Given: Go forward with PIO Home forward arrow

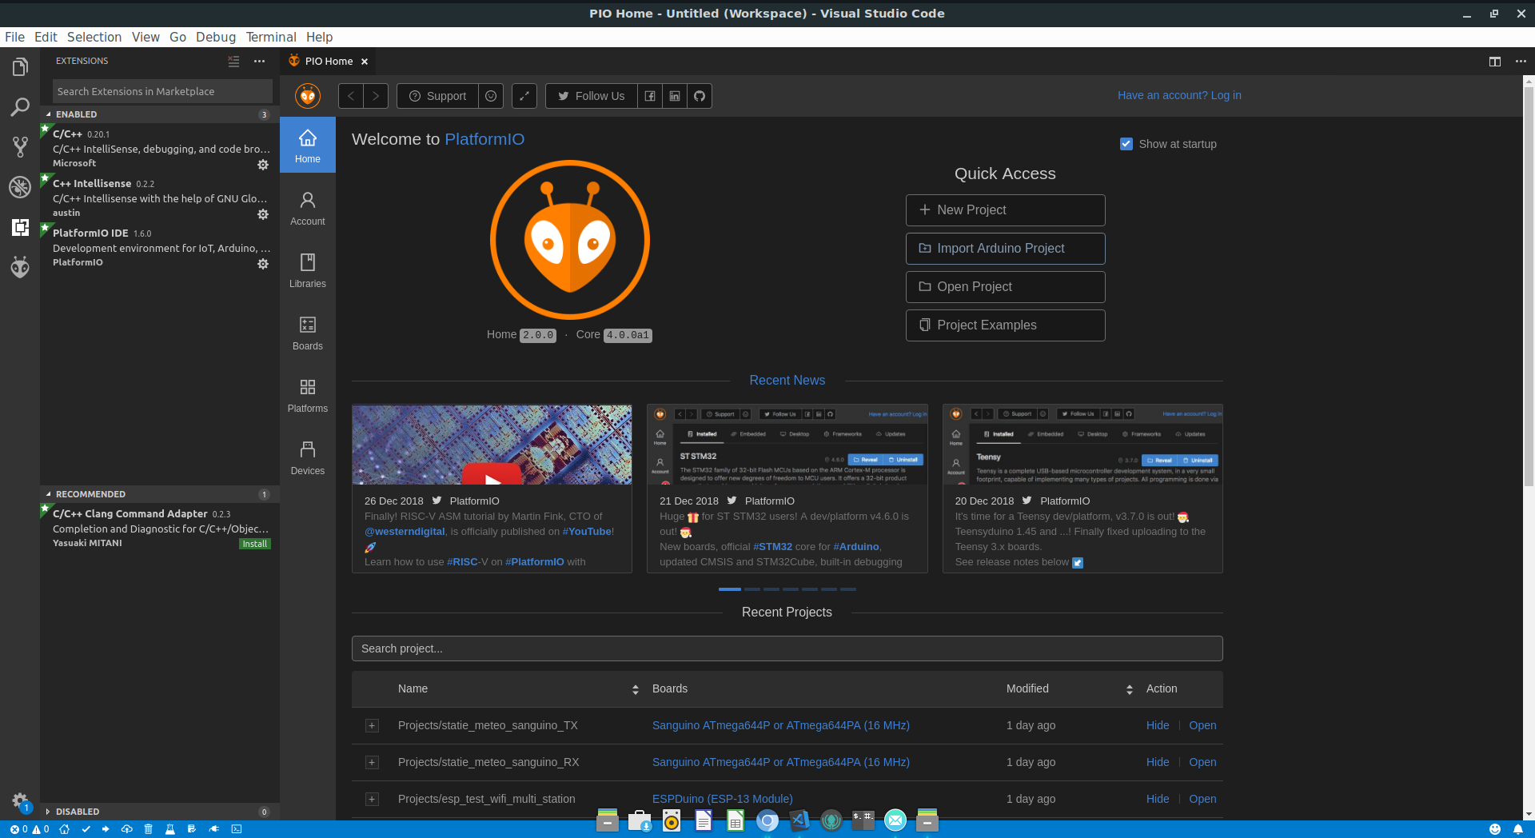Looking at the screenshot, I should 376,96.
